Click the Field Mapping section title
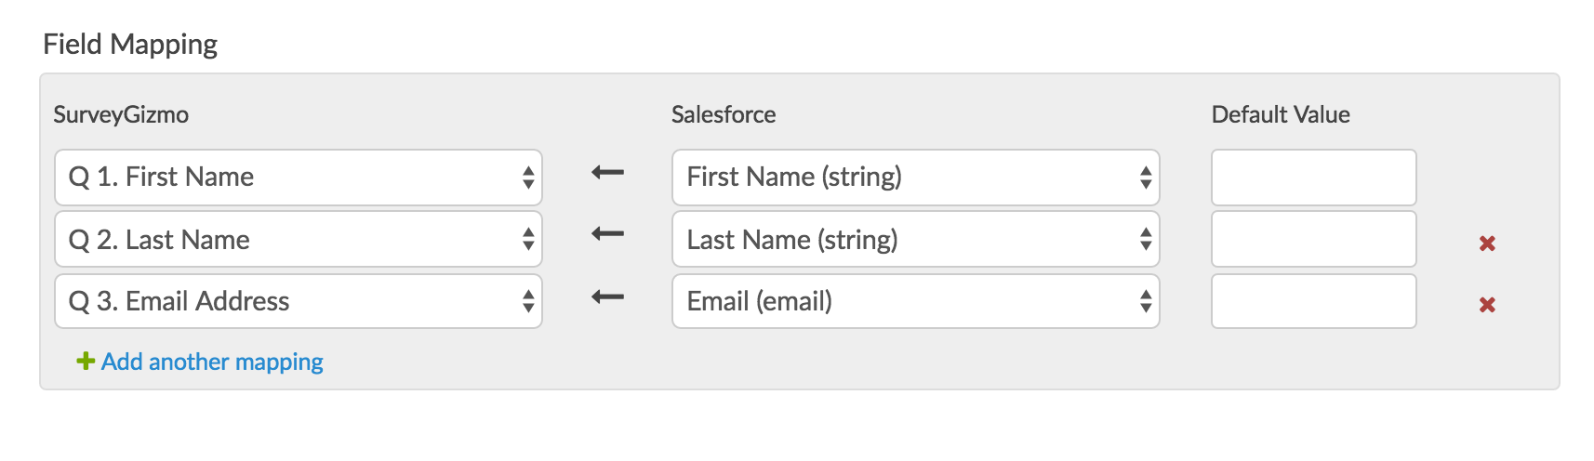This screenshot has width=1594, height=461. coord(130,44)
